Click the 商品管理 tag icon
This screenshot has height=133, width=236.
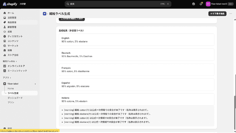pos(5,22)
